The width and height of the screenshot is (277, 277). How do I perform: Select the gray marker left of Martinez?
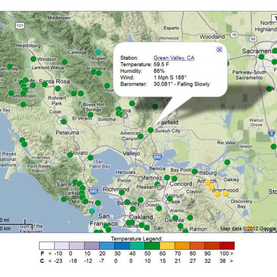(x=141, y=179)
